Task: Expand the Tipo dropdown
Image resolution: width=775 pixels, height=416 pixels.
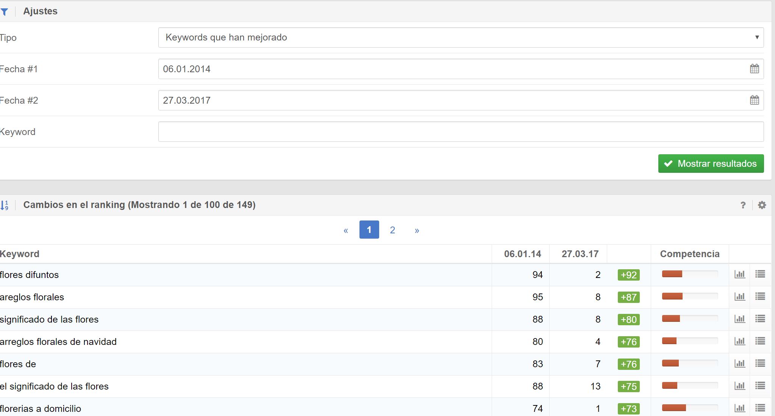Action: 461,37
